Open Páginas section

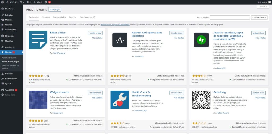pyautogui.click(x=8, y=25)
